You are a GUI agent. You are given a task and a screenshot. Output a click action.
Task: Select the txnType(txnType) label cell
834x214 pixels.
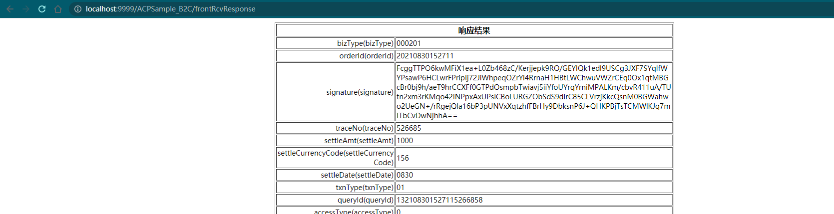pos(336,188)
